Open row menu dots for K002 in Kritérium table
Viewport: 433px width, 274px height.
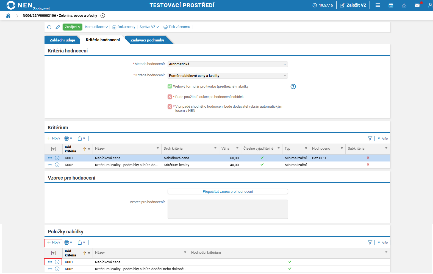(50, 165)
